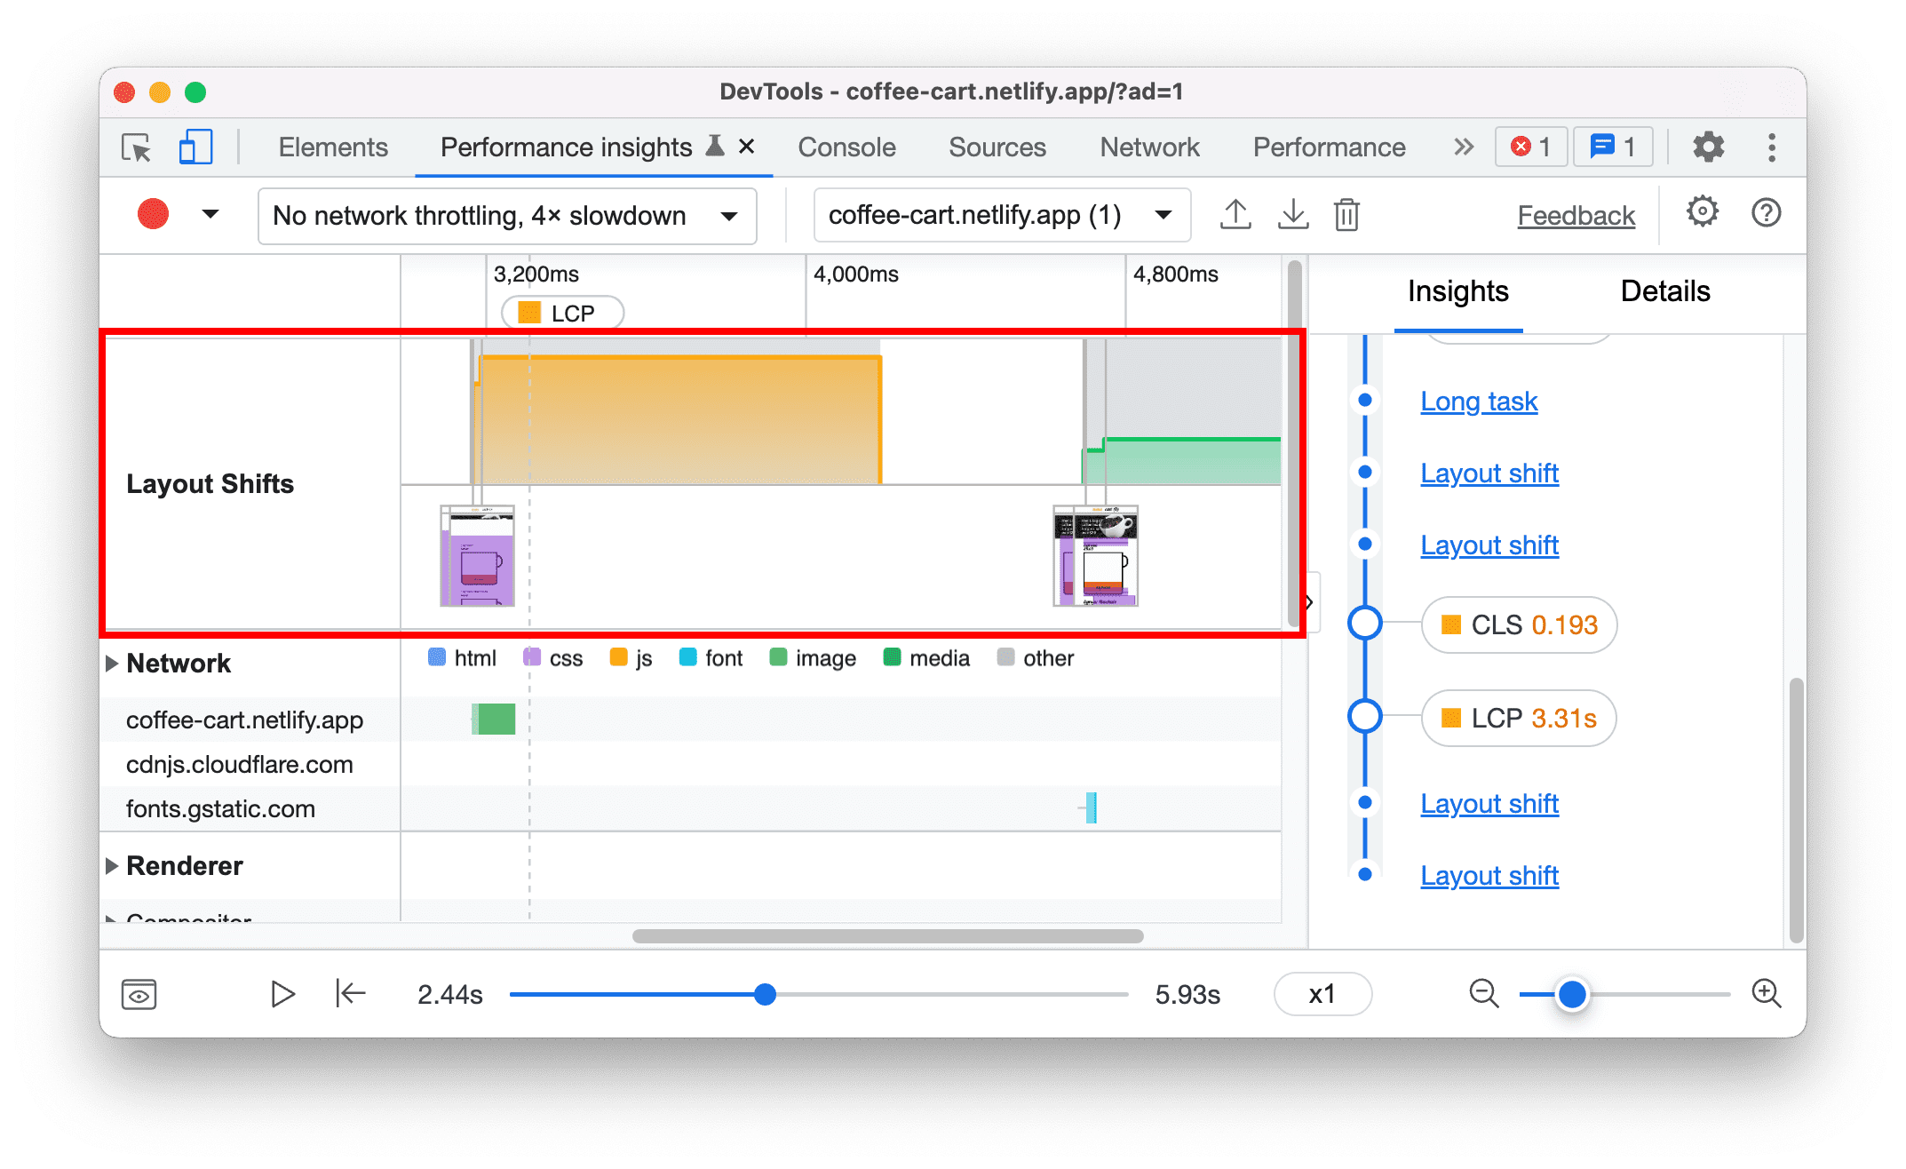1906x1169 pixels.
Task: Click the screenshot/camera view icon
Action: [140, 993]
